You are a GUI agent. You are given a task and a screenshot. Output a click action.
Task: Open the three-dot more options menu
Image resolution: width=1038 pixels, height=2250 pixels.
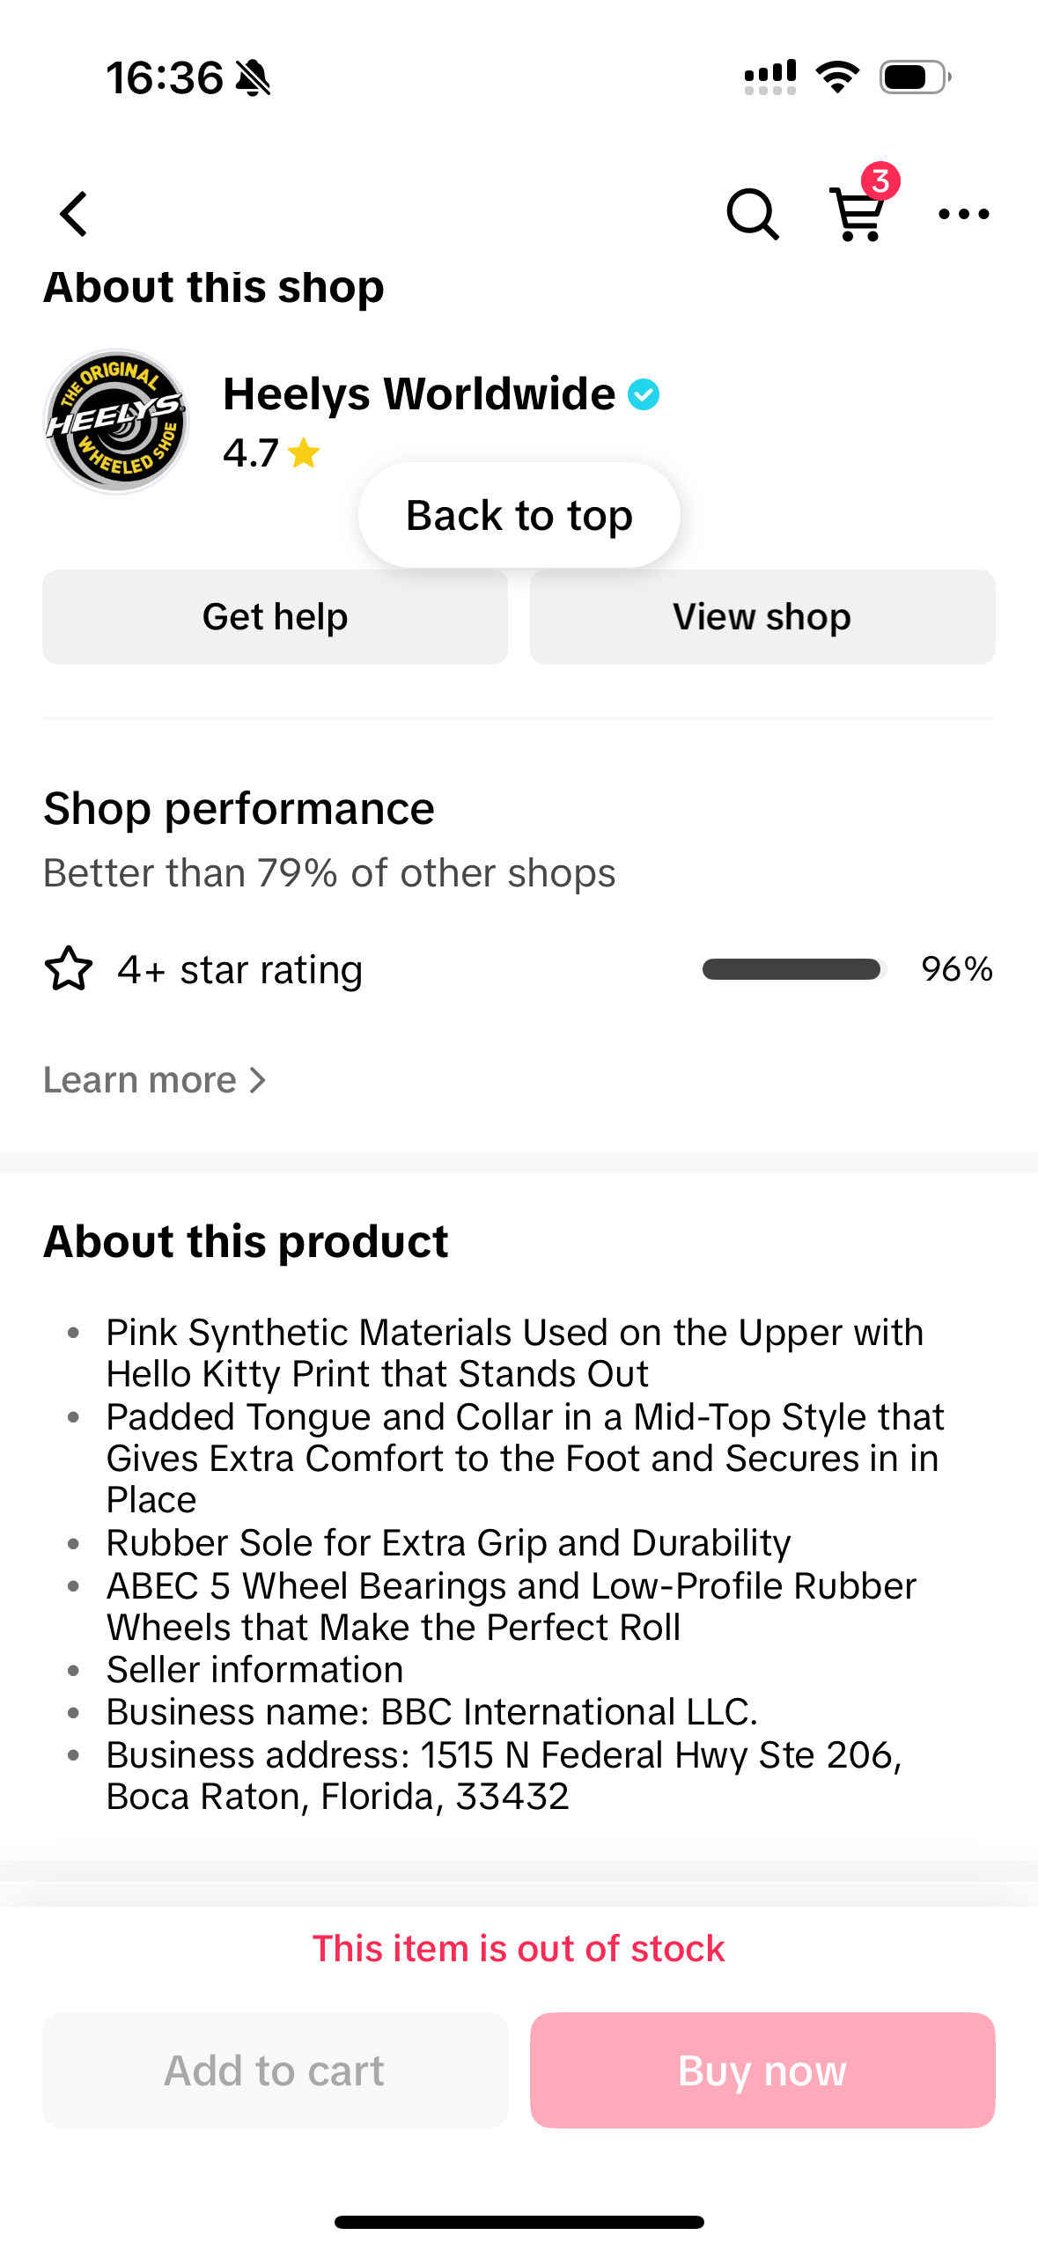coord(963,214)
